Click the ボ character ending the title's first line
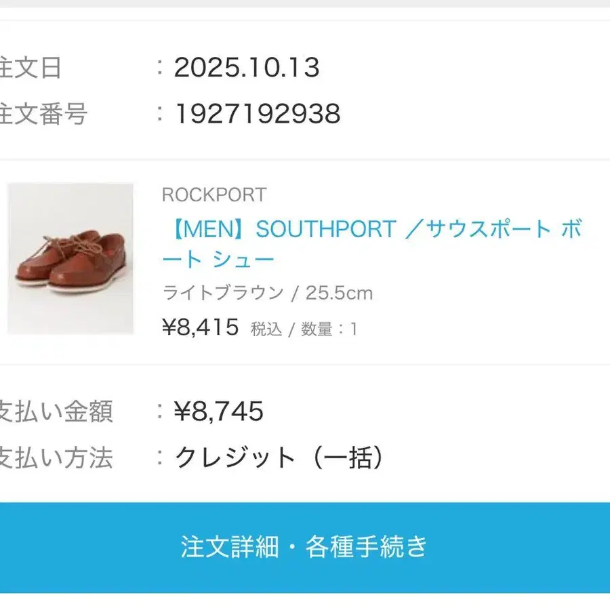 click(x=571, y=230)
